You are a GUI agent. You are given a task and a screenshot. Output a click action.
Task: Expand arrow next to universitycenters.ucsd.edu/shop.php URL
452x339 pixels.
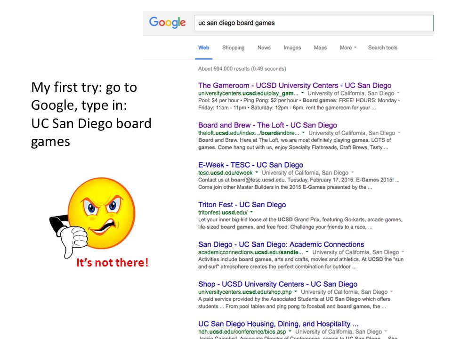[x=296, y=291]
